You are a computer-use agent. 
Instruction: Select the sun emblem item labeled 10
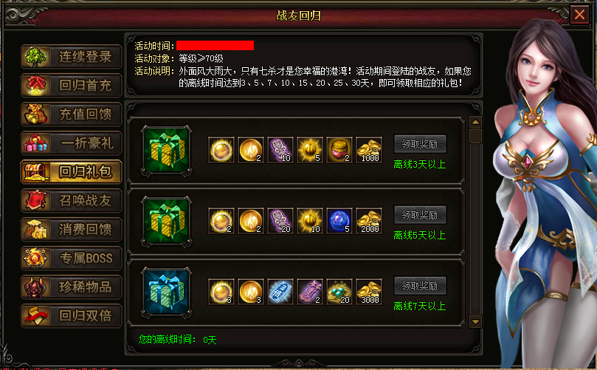coord(310,221)
